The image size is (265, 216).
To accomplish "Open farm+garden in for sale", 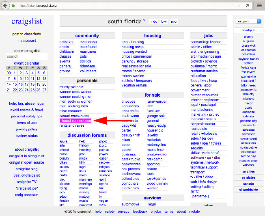I will [157, 102].
